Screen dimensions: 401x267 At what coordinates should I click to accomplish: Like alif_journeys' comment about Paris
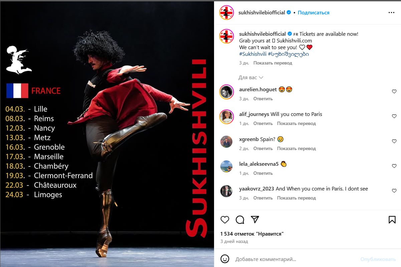point(394,116)
